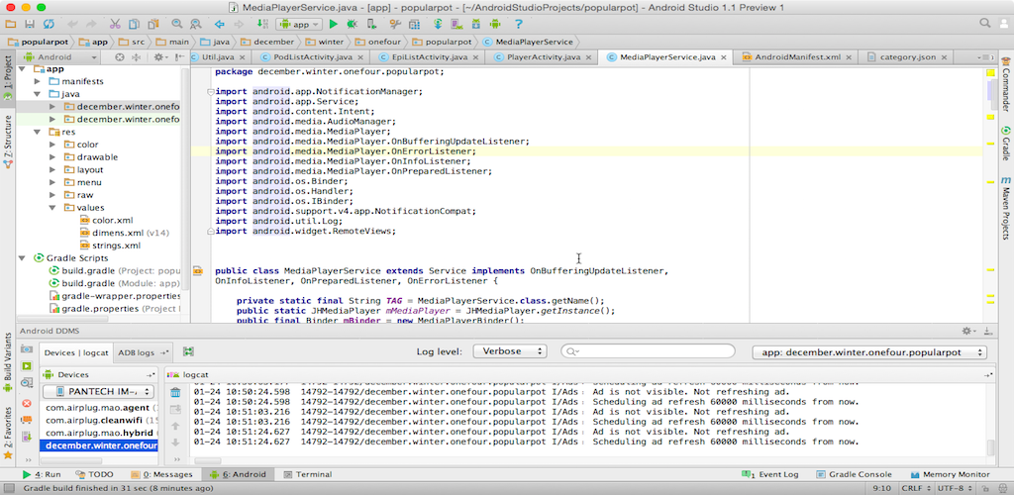The image size is (1014, 495).
Task: Take a device screenshot with camera icon
Action: point(27,347)
